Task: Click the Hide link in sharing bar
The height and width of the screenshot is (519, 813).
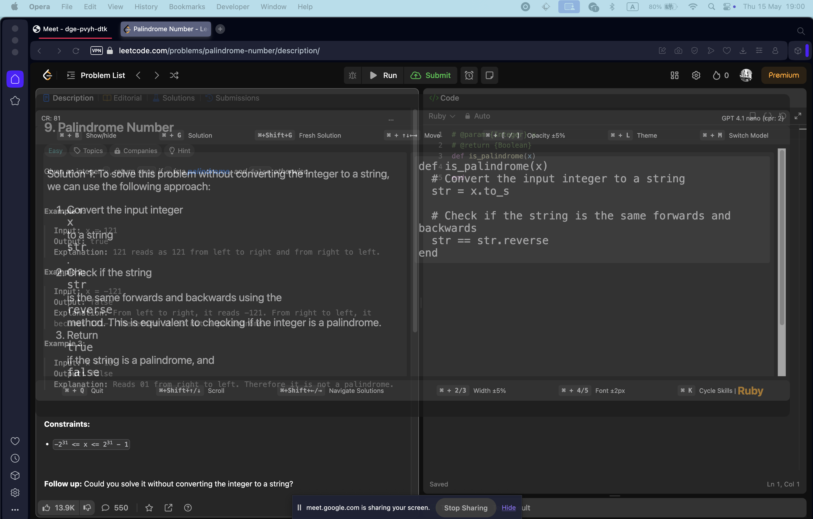Action: 509,507
